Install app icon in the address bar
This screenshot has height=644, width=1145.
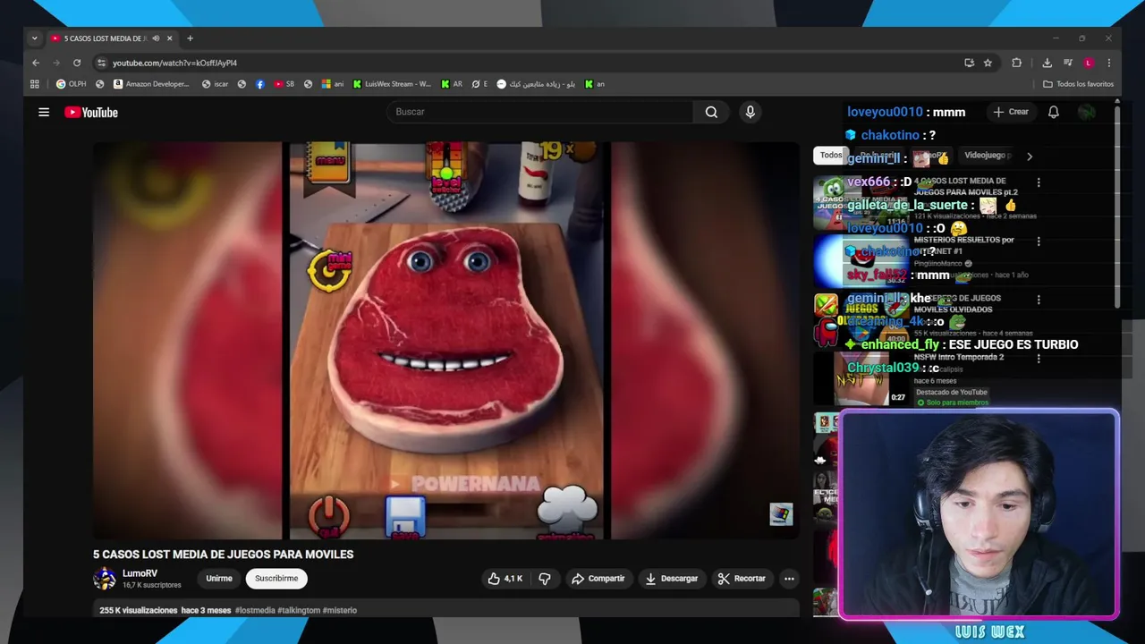coord(969,63)
